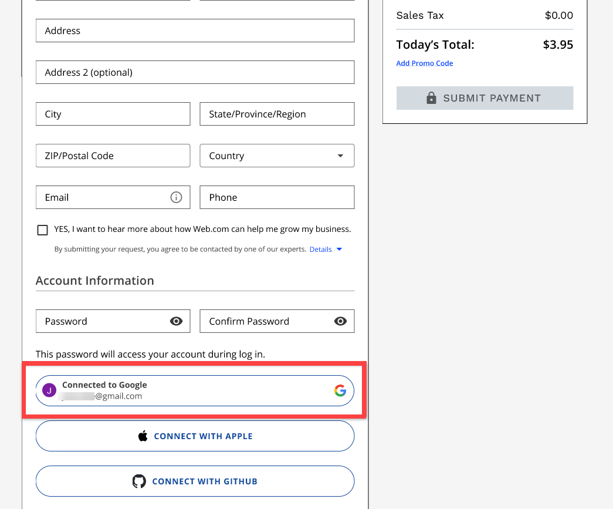This screenshot has width=613, height=509.
Task: Enable the Web.com marketing updates checkbox
Action: pos(42,230)
